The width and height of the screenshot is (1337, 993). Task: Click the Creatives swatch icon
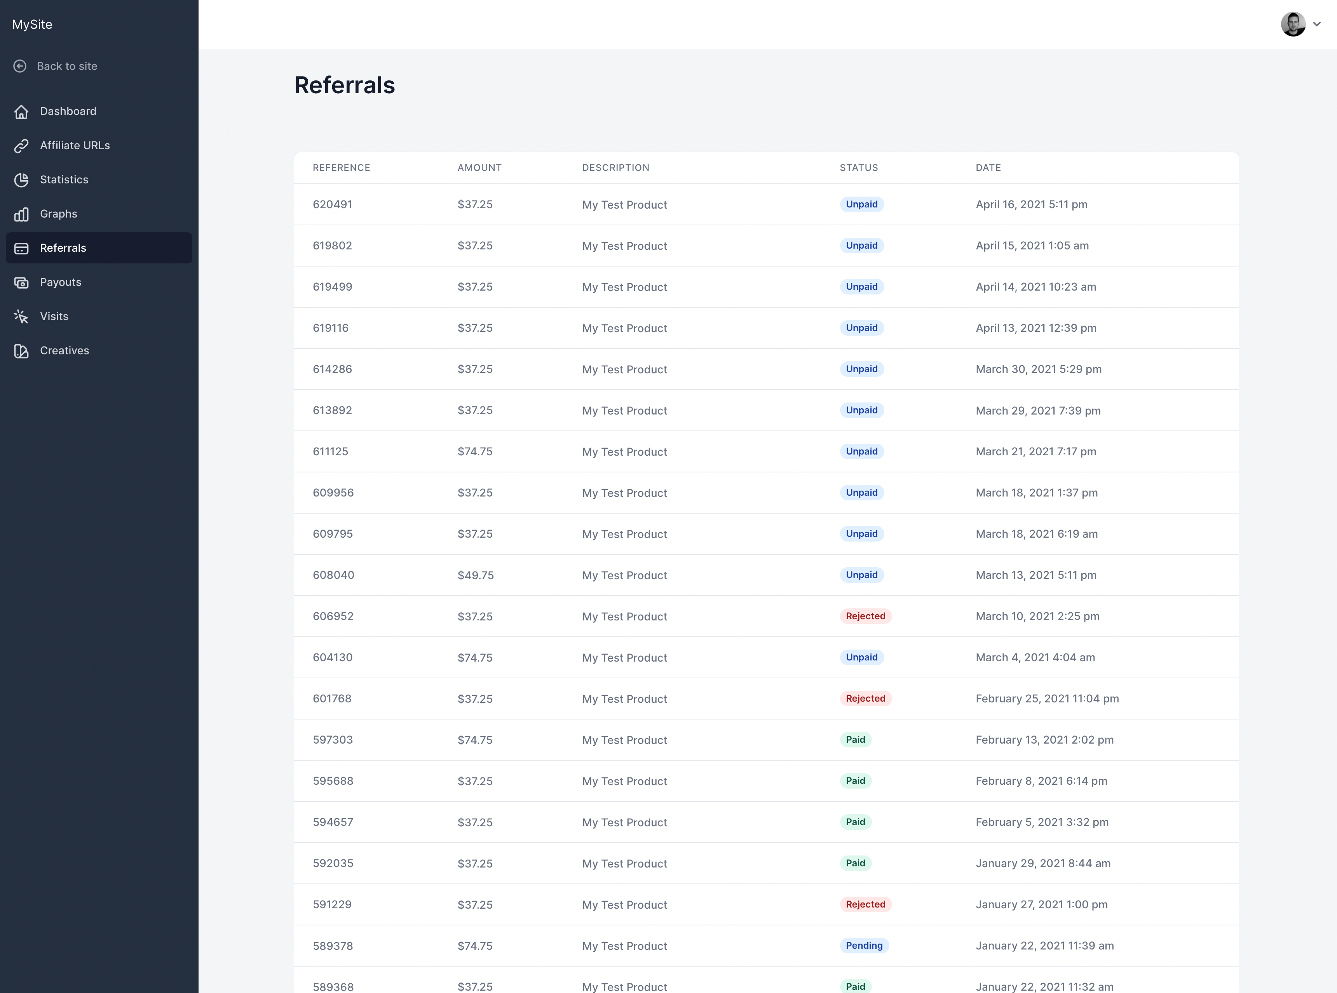pos(22,351)
